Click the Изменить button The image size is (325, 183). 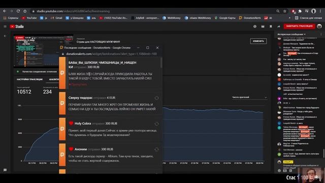(258, 41)
